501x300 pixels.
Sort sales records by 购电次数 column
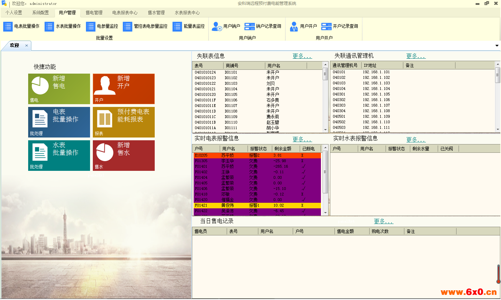coord(387,231)
